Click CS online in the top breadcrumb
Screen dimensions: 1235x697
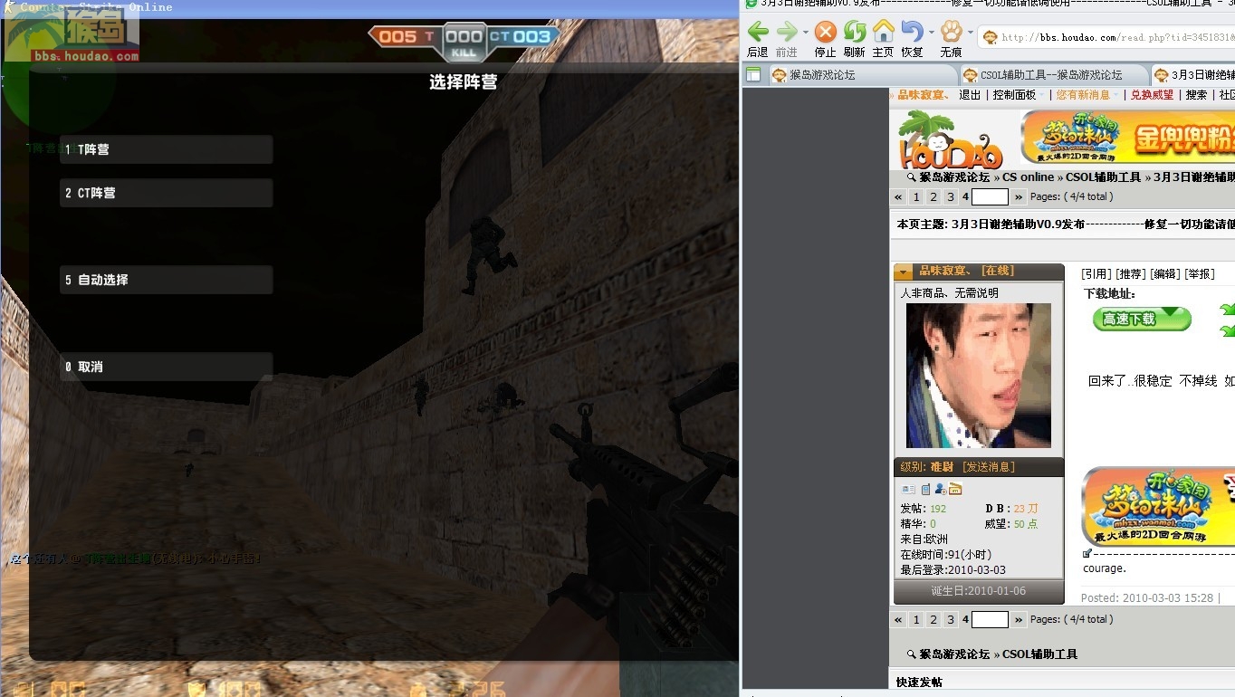1028,177
